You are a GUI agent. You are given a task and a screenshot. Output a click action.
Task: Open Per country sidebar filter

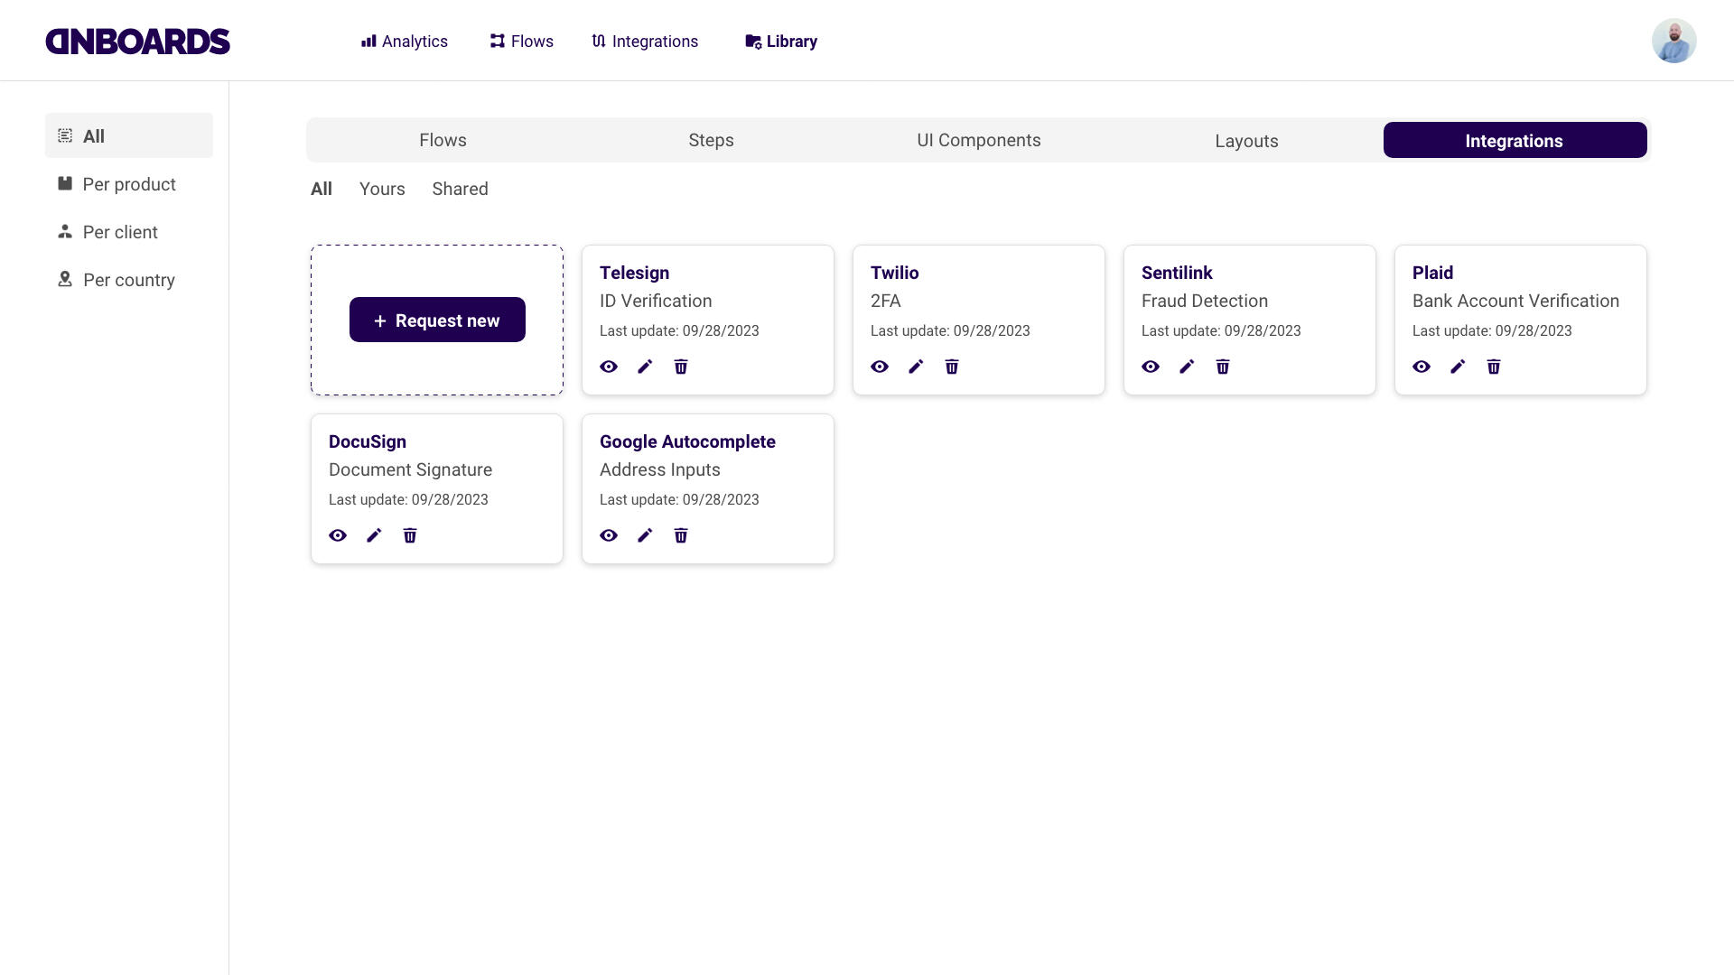click(x=128, y=280)
